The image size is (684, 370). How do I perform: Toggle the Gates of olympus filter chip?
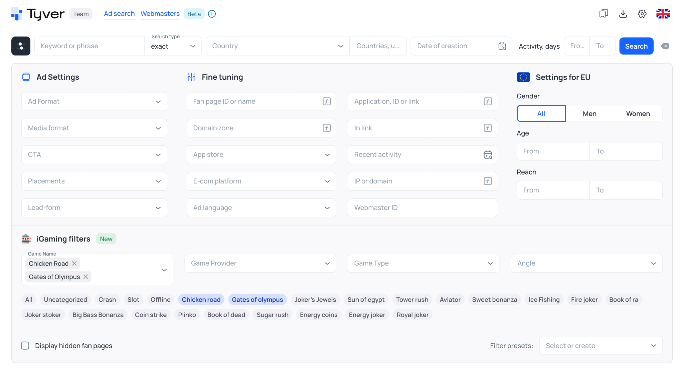(257, 300)
